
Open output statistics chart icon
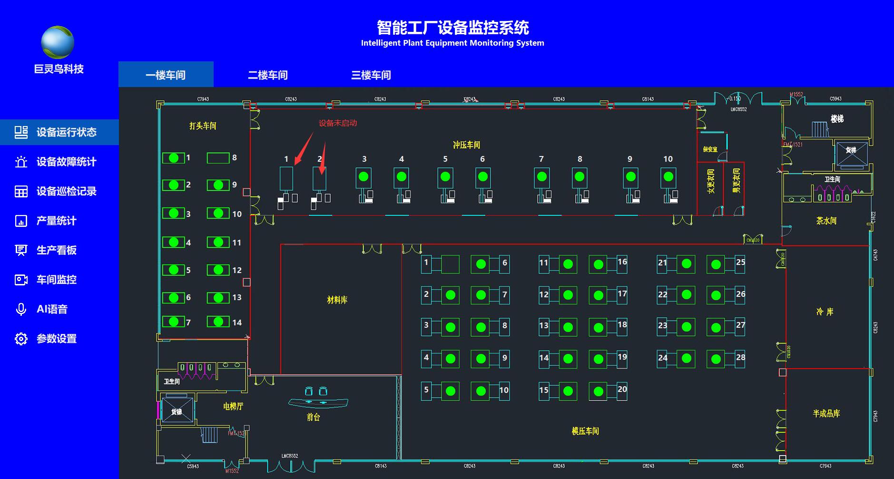coord(21,221)
